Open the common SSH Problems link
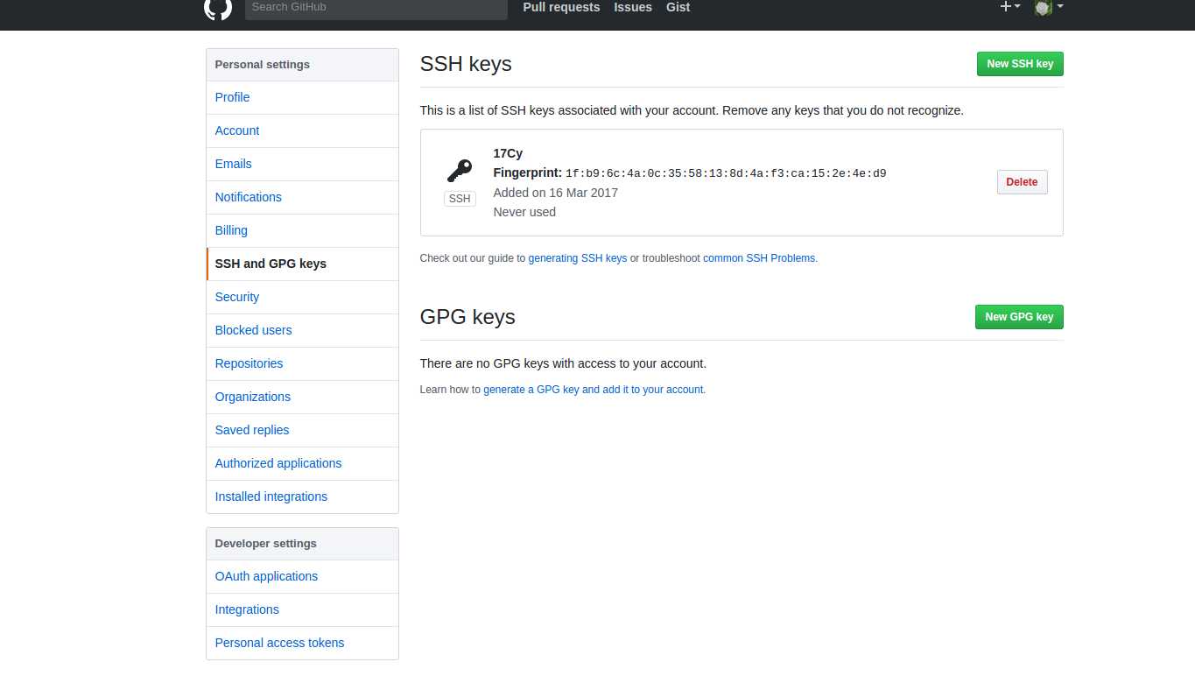The image size is (1195, 676). (x=759, y=258)
